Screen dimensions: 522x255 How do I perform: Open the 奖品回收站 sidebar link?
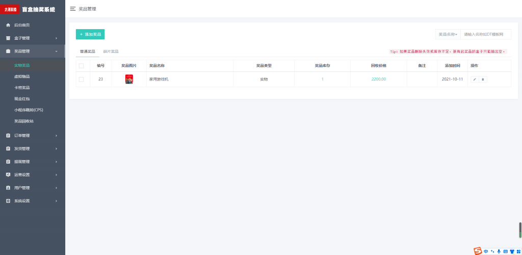pyautogui.click(x=24, y=121)
